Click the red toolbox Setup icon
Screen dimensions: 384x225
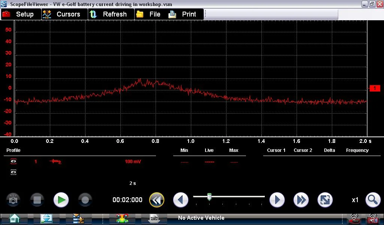[x=6, y=14]
